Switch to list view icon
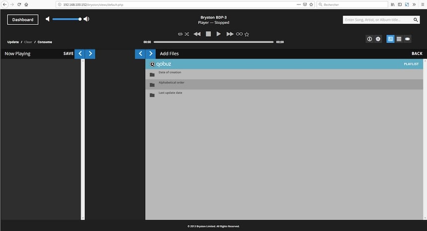Screen dimensions: 427x231 pyautogui.click(x=399, y=39)
